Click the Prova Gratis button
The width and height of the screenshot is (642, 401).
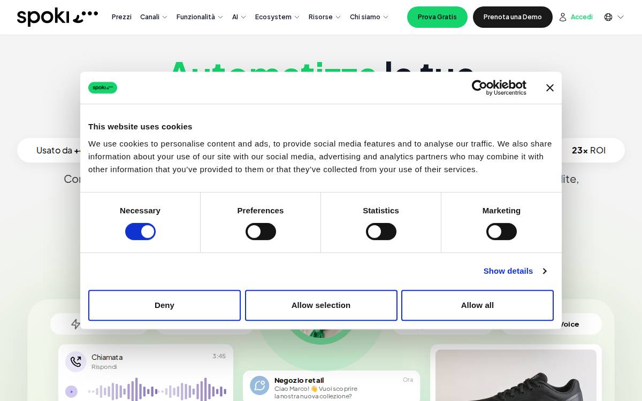437,17
